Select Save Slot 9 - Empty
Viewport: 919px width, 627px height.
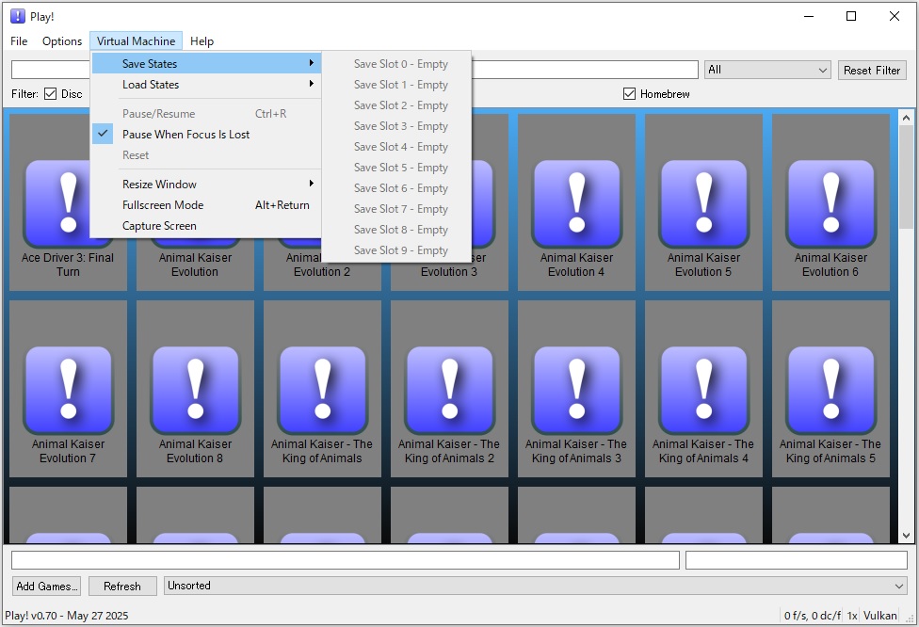pos(396,250)
